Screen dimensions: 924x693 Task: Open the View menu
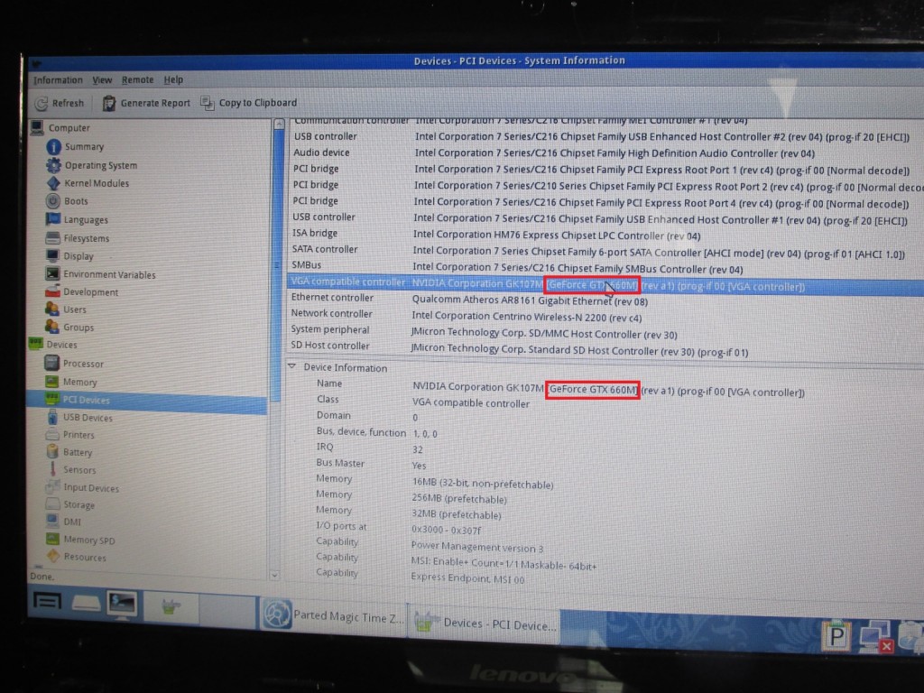[x=102, y=79]
